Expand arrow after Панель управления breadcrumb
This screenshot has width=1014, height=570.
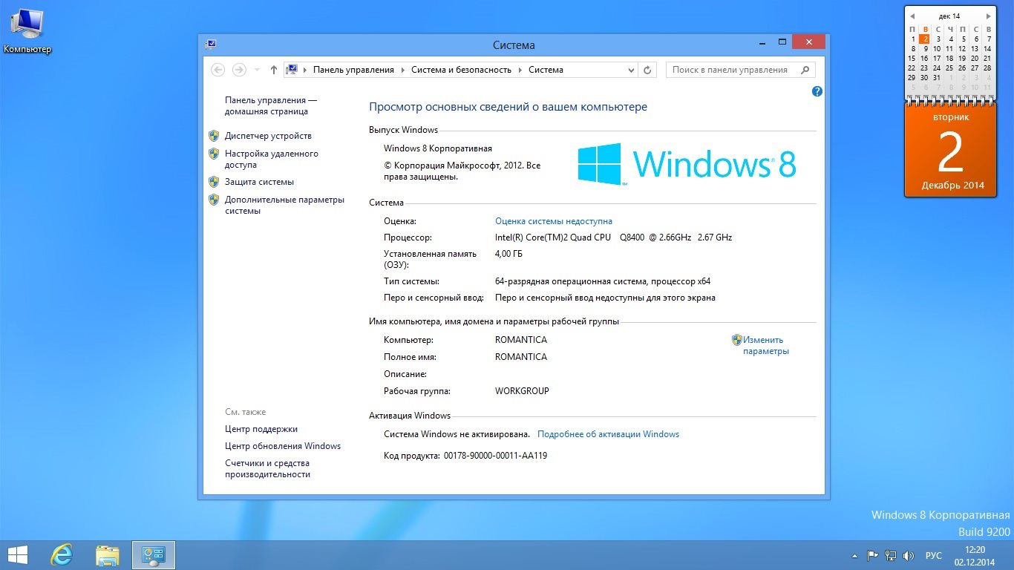402,70
